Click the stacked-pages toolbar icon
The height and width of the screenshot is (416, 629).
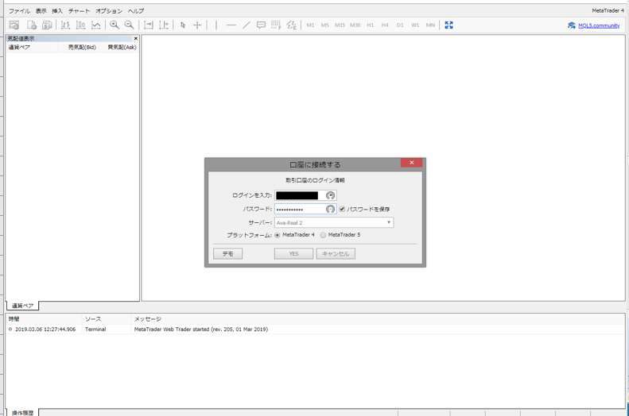pyautogui.click(x=47, y=25)
